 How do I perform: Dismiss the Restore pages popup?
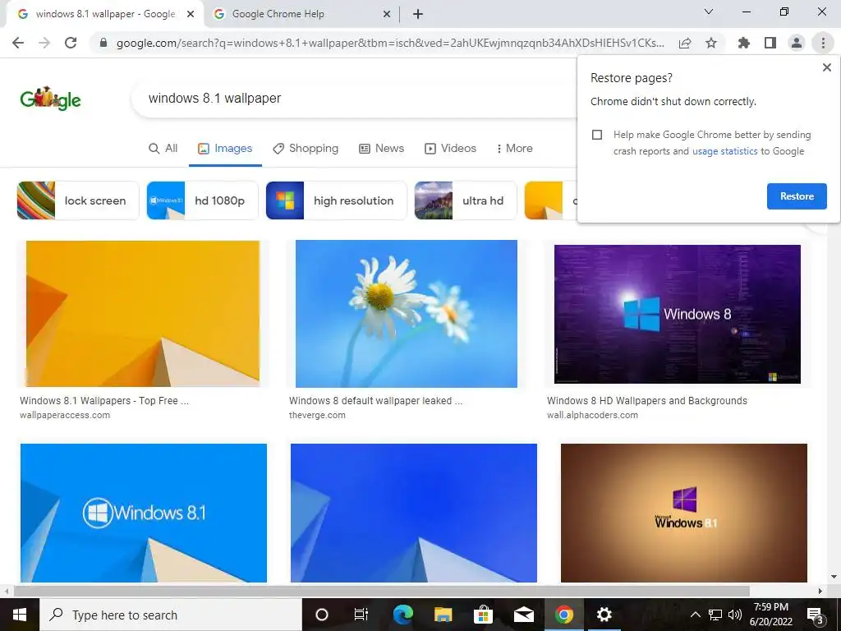click(826, 67)
